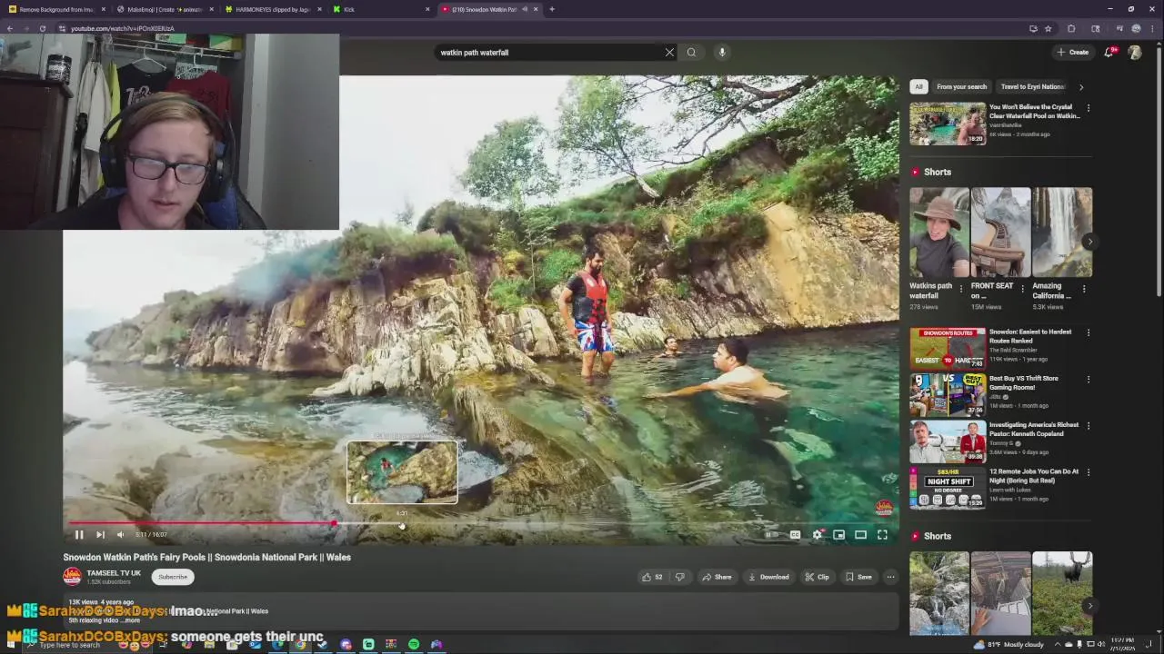Open 'FRONT SEAT on' short
Image resolution: width=1164 pixels, height=654 pixels.
1000,232
